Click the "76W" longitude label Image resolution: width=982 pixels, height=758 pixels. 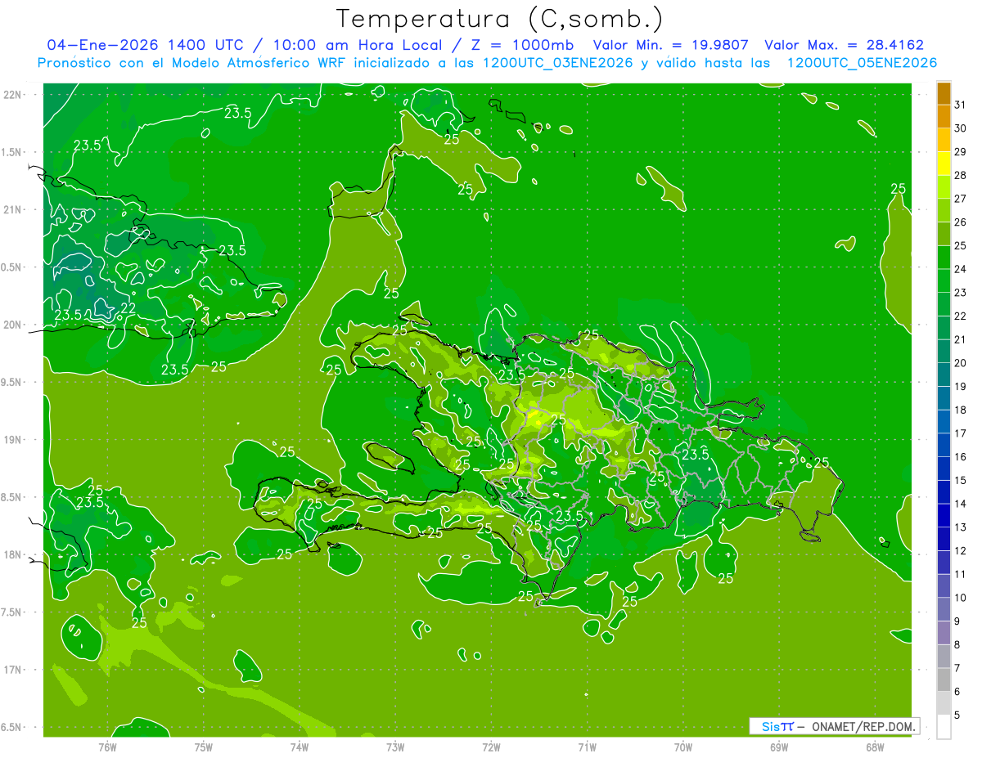[x=107, y=747]
